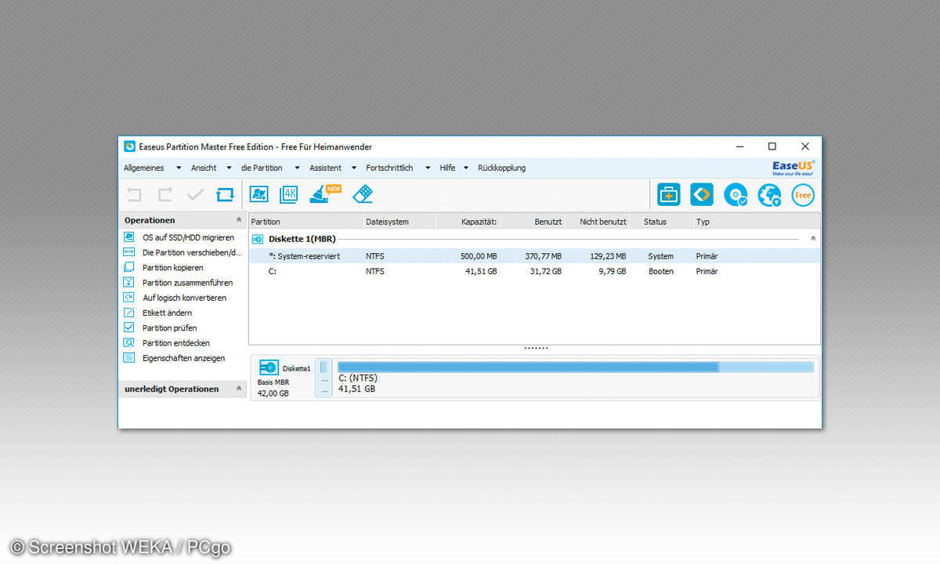Launch the cleanup tool marked NEW
The height and width of the screenshot is (564, 940).
[x=324, y=193]
